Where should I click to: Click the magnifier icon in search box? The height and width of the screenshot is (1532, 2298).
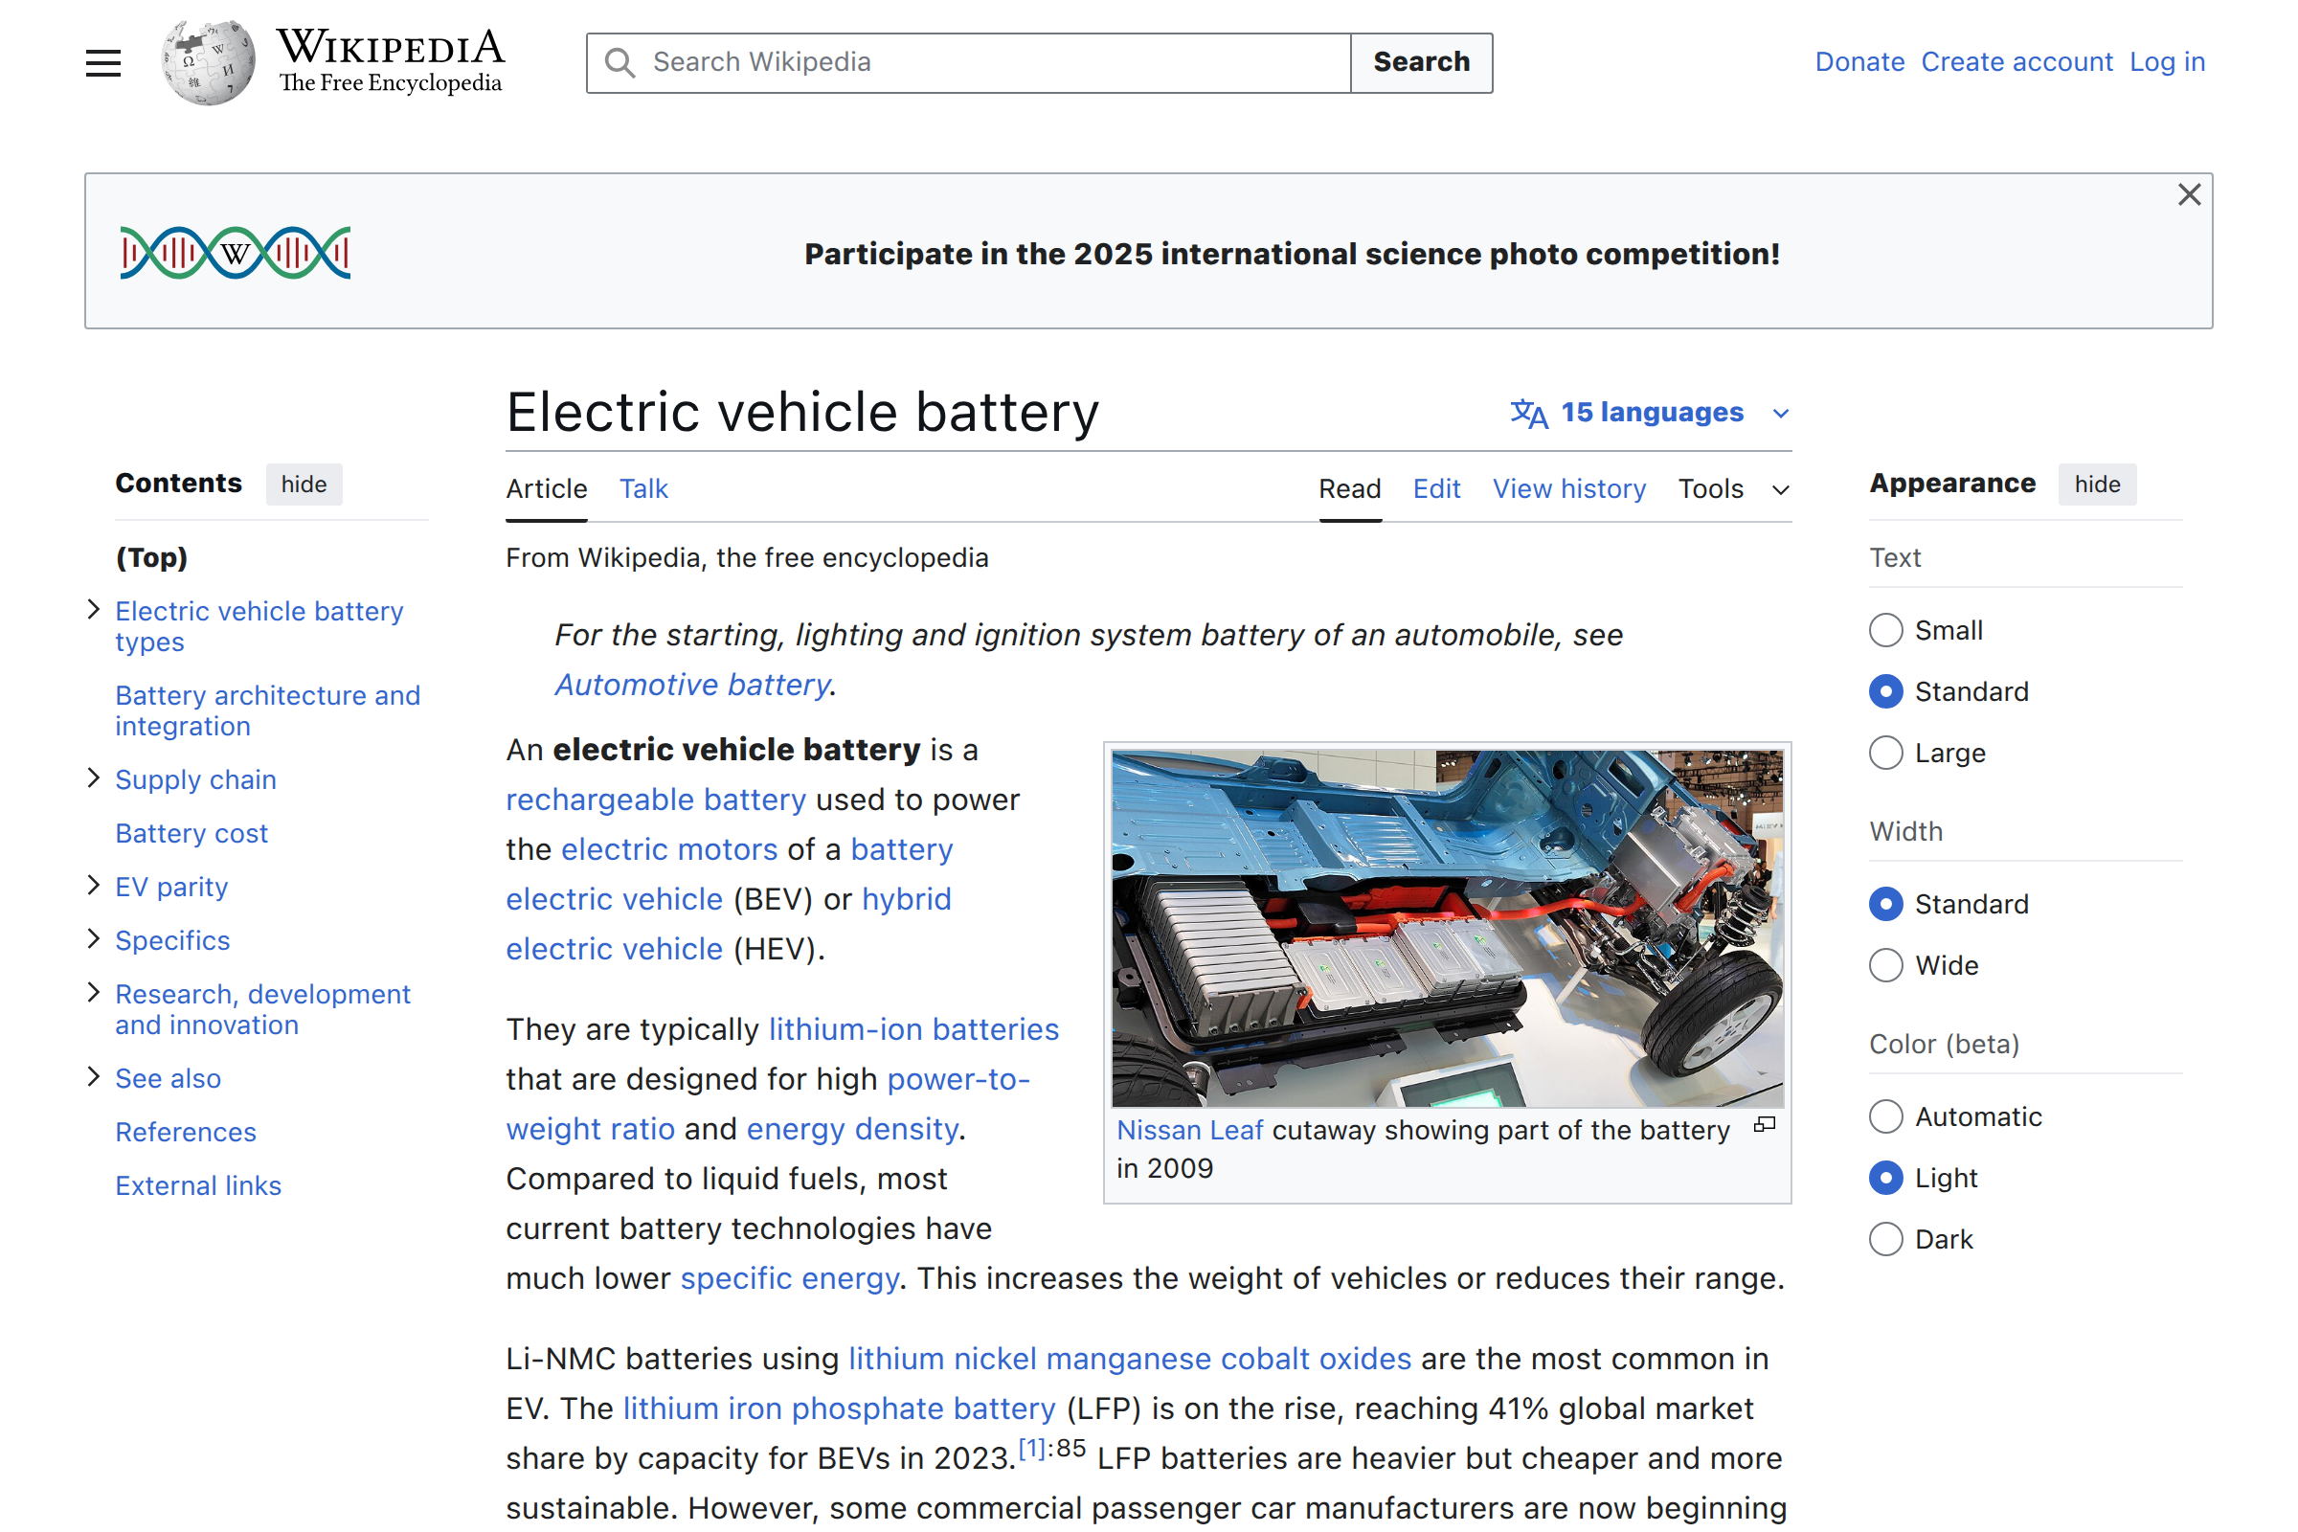click(620, 62)
